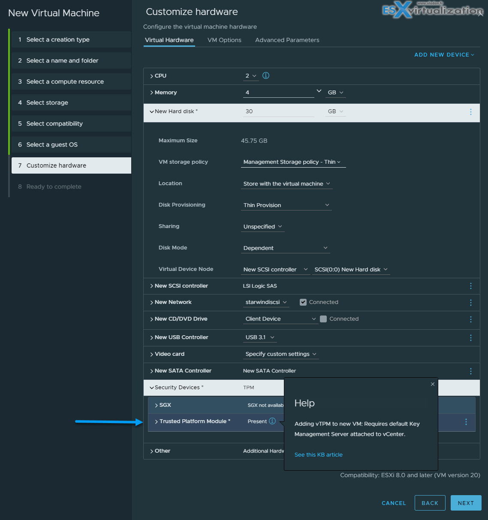488x520 pixels.
Task: Open Disk Provisioning dropdown
Action: point(286,205)
